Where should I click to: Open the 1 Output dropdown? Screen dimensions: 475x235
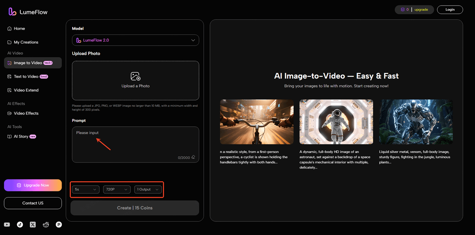coord(148,189)
